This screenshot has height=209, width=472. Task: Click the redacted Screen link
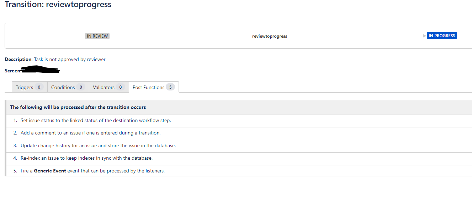(x=40, y=70)
